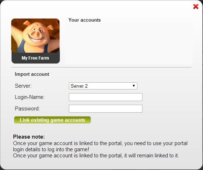
Task: Click the 'login details to log into the game!' line
Action: coord(51,149)
